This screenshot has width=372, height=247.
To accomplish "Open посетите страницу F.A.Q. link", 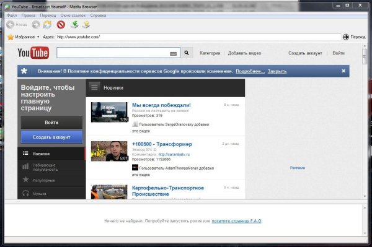I will point(237,221).
